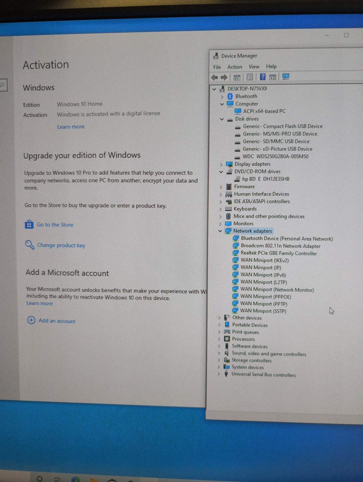Expand the Firmware category
The width and height of the screenshot is (363, 482).
[x=221, y=187]
